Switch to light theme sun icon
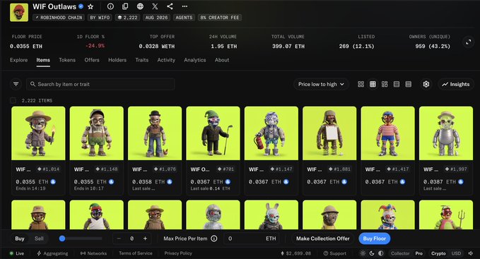The height and width of the screenshot is (259, 480). 363,253
